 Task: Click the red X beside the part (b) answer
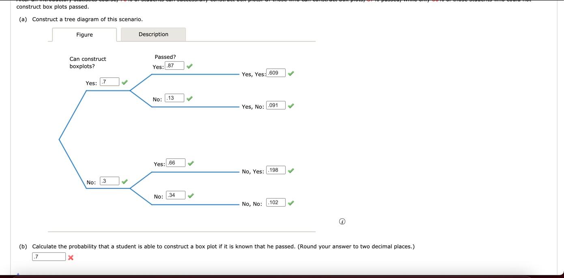(71, 257)
